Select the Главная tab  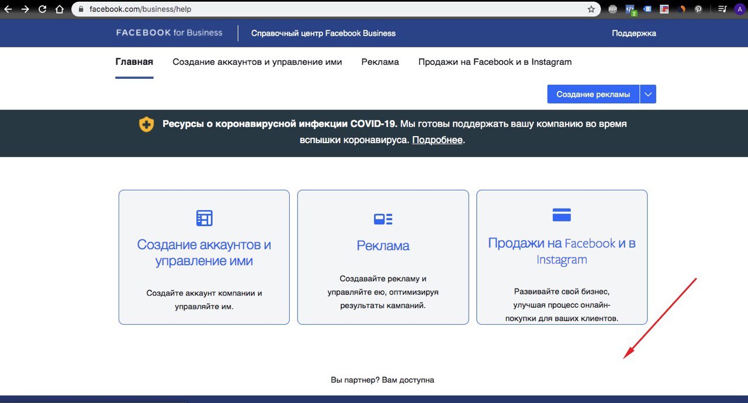[x=134, y=62]
